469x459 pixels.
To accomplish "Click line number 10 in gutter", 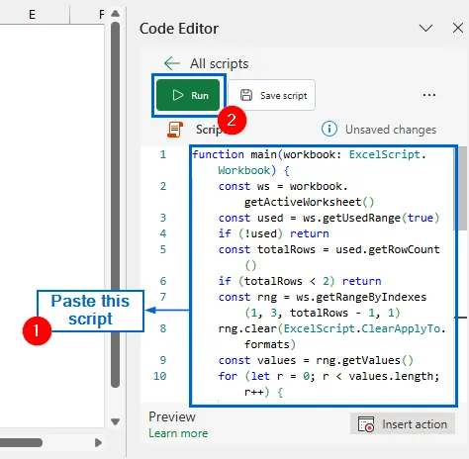I will 160,376.
